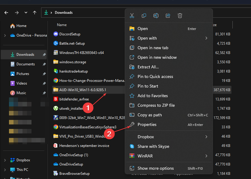Choose Pin to Quick access
This screenshot has width=251, height=179.
(169, 76)
